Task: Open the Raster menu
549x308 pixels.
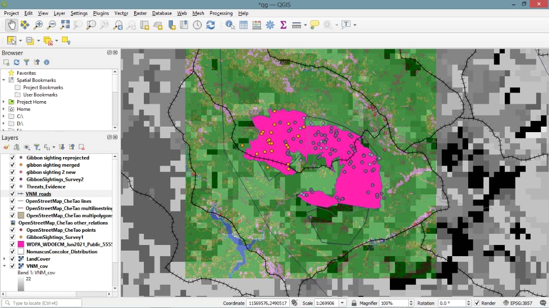Action: pyautogui.click(x=140, y=13)
